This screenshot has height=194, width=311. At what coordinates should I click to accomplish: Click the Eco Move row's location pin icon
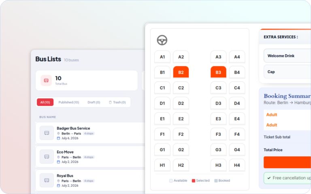click(58, 157)
